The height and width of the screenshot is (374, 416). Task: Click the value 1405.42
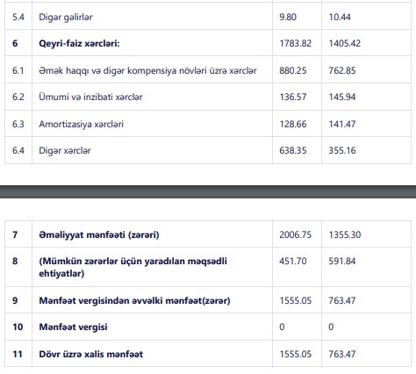tap(345, 44)
